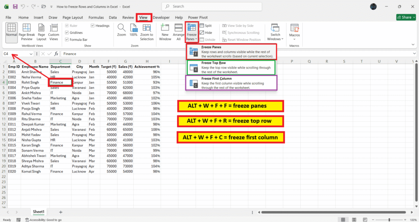This screenshot has width=419, height=222.
Task: Choose Freeze Panes option in dropdown menu
Action: (232, 52)
